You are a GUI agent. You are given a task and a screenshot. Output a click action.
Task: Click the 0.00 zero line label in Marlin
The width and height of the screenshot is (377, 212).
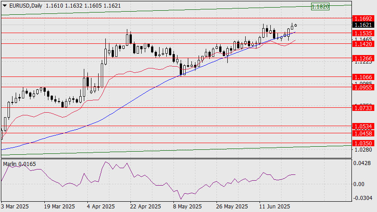tap(359, 184)
